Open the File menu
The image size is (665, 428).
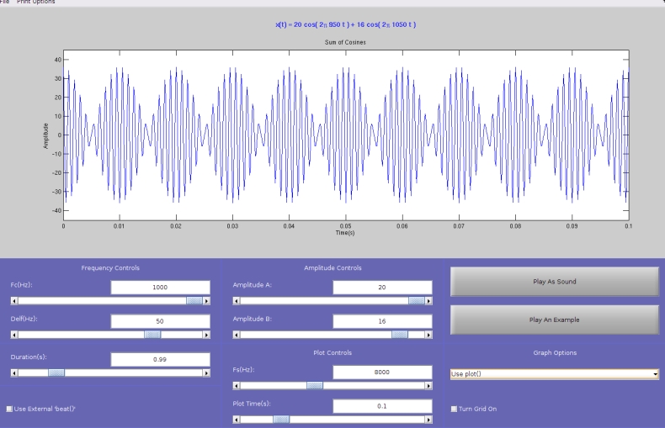tap(5, 3)
